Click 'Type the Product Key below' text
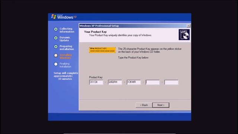The image size is (238, 134). 133,58
